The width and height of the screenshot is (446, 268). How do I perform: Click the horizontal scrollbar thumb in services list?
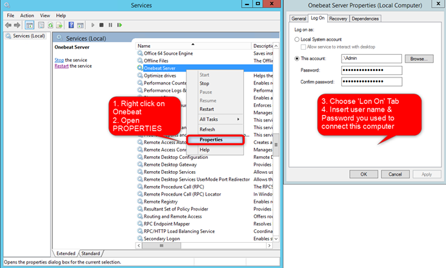point(161,245)
